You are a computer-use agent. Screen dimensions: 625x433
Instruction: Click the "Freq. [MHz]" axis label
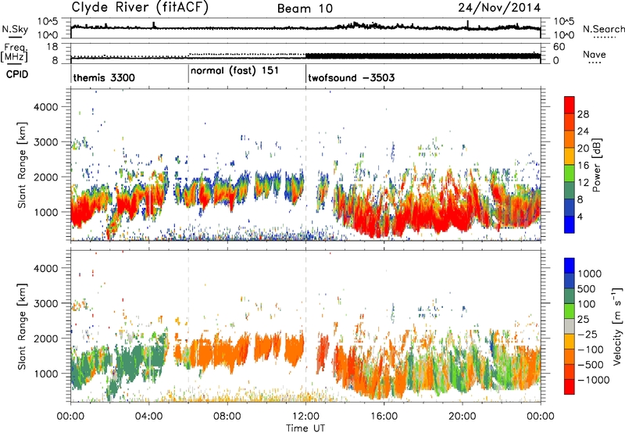[x=14, y=52]
